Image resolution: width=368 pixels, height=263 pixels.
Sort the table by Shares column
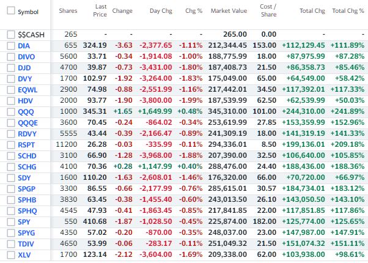[67, 12]
